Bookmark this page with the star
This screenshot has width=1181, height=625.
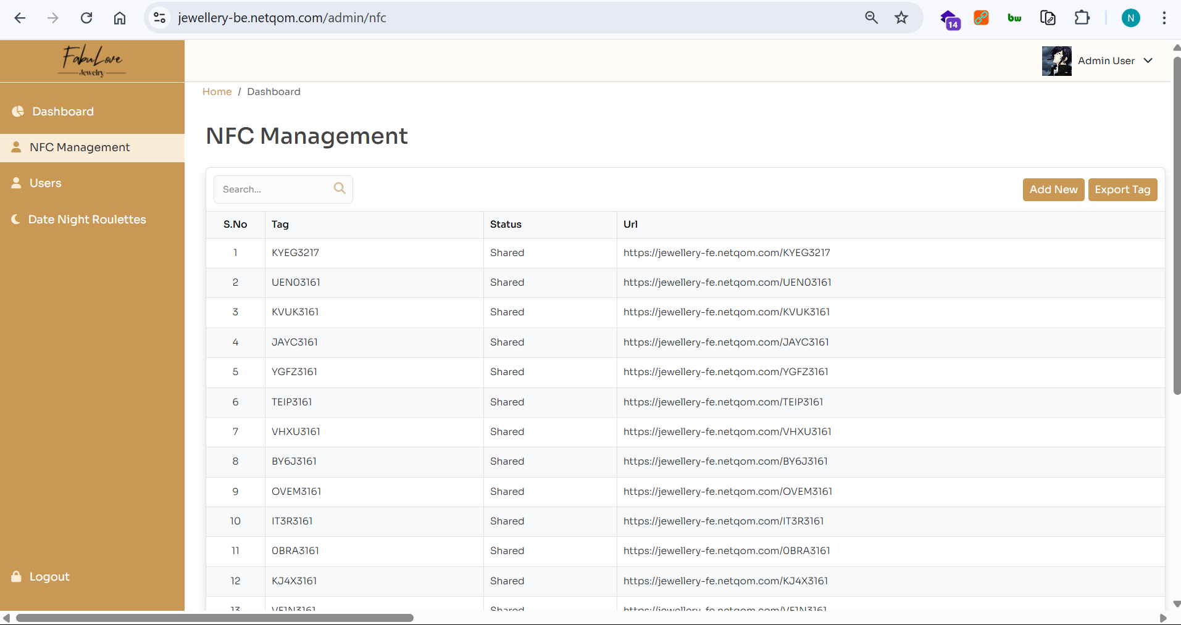(901, 18)
